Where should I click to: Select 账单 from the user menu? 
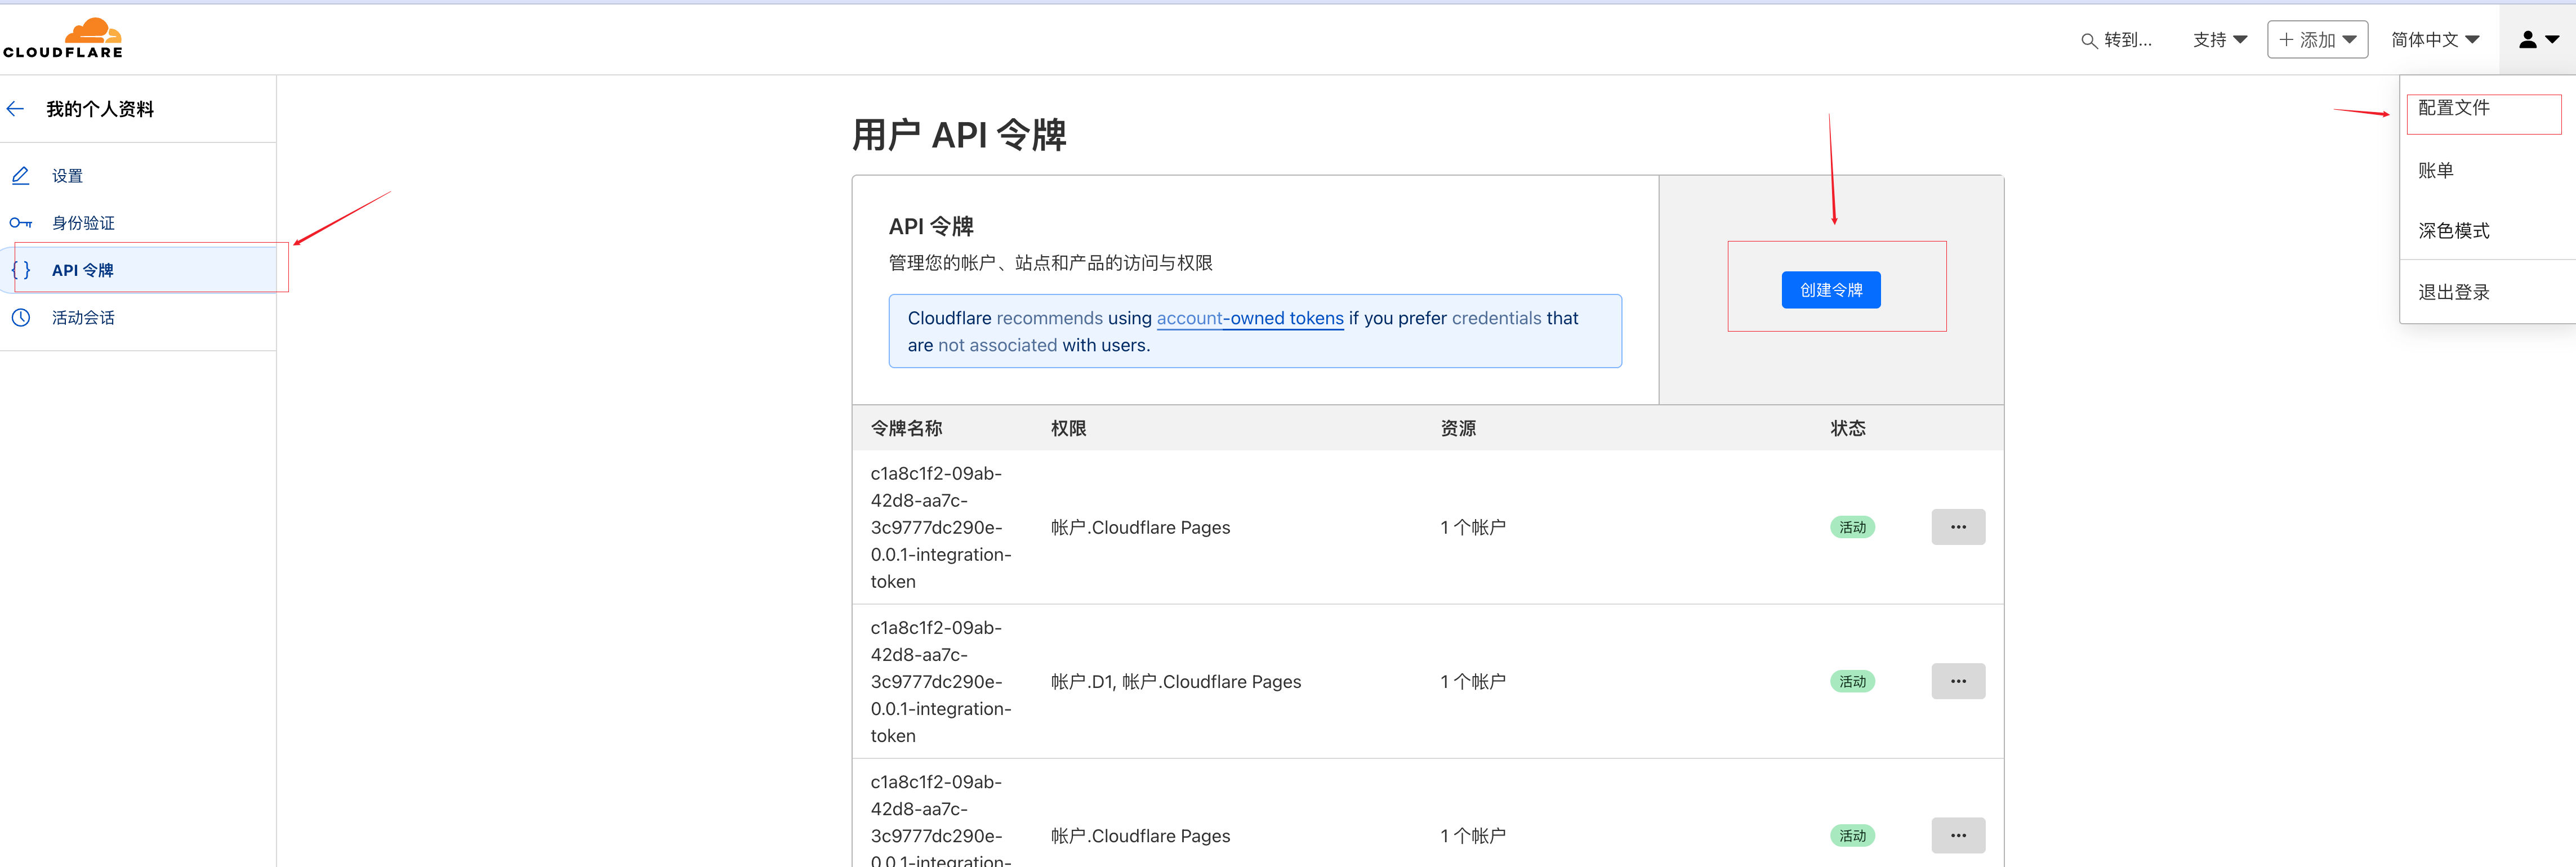click(x=2435, y=171)
